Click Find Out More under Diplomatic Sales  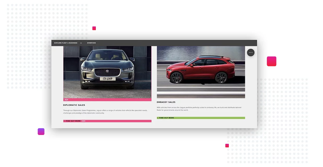pos(73,121)
